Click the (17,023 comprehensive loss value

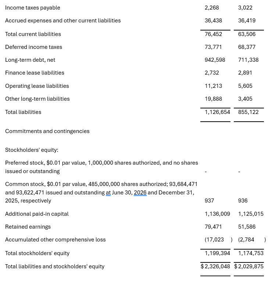click(214, 240)
